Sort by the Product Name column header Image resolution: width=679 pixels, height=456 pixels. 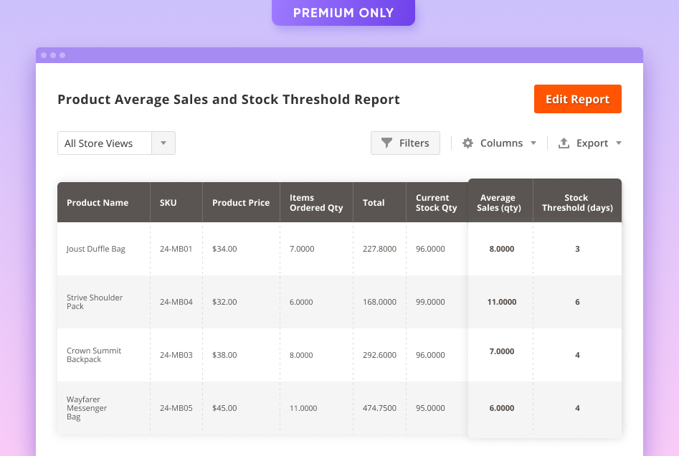(x=98, y=203)
